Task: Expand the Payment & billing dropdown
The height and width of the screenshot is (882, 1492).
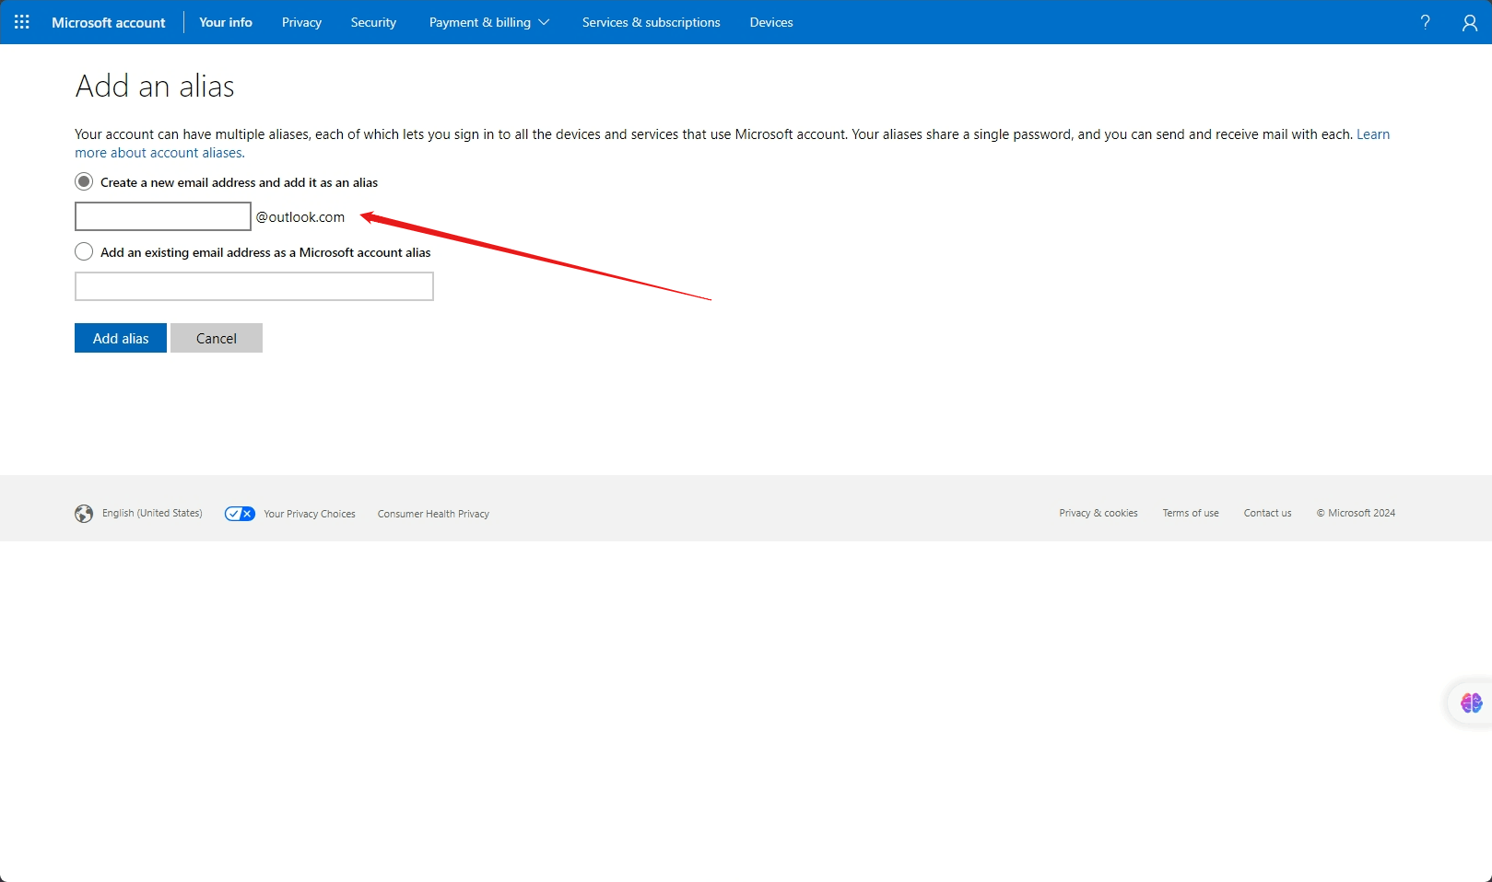Action: 489,22
